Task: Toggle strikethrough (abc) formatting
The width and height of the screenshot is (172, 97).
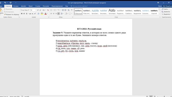Action: (x=30, y=13)
